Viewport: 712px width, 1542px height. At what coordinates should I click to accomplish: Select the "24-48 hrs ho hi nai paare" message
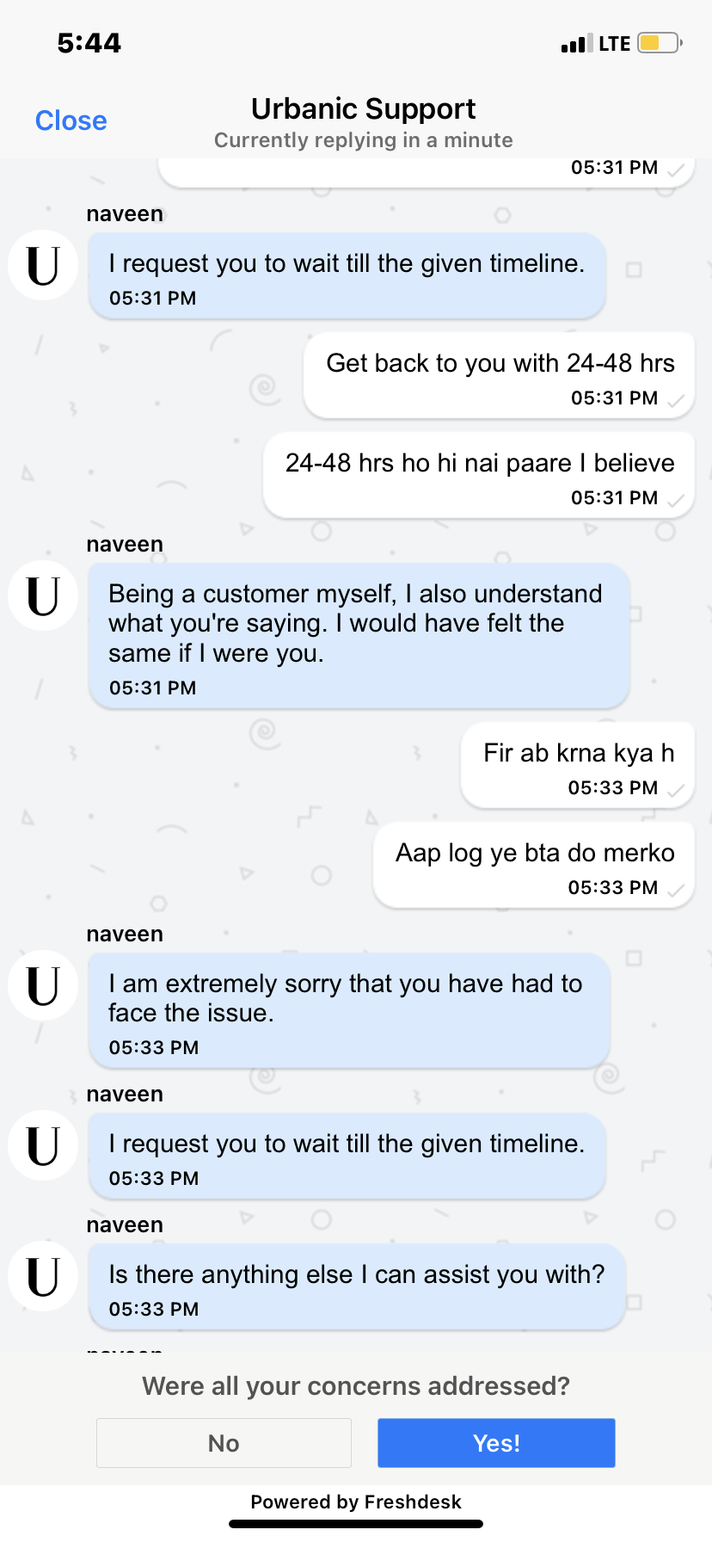(x=478, y=475)
